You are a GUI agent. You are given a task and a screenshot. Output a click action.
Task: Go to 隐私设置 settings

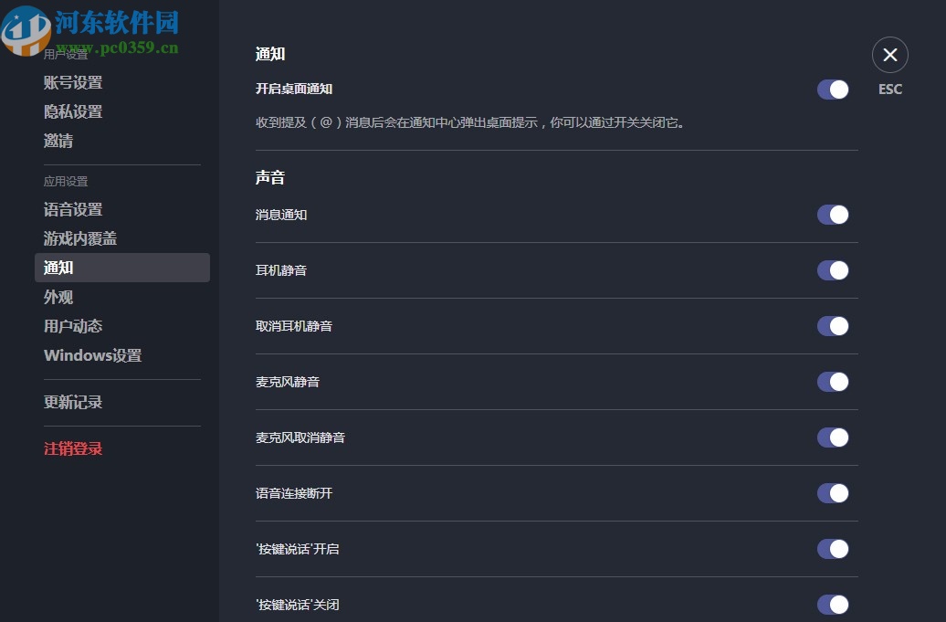click(x=73, y=111)
